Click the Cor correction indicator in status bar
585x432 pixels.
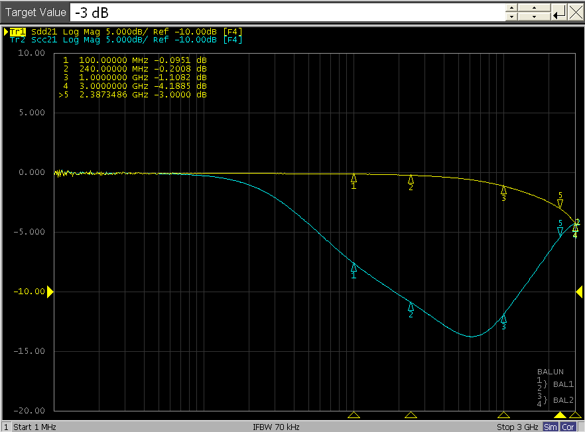(x=568, y=427)
